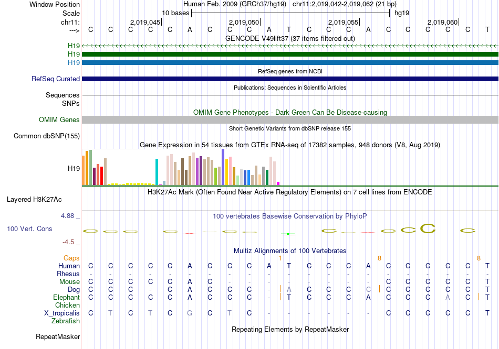
Task: Click the 10 bases scale bar
Action: (290, 13)
